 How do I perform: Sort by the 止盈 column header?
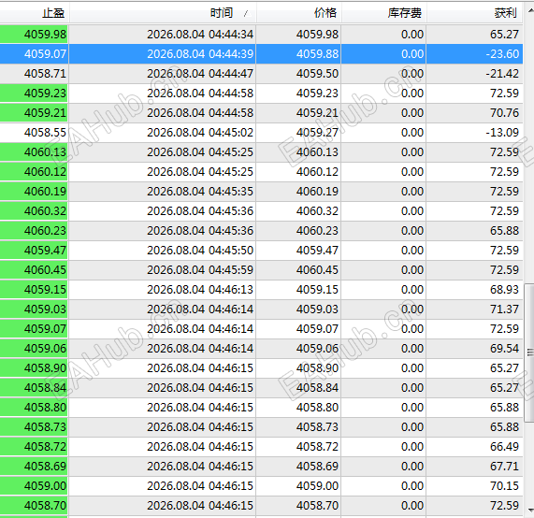point(35,13)
